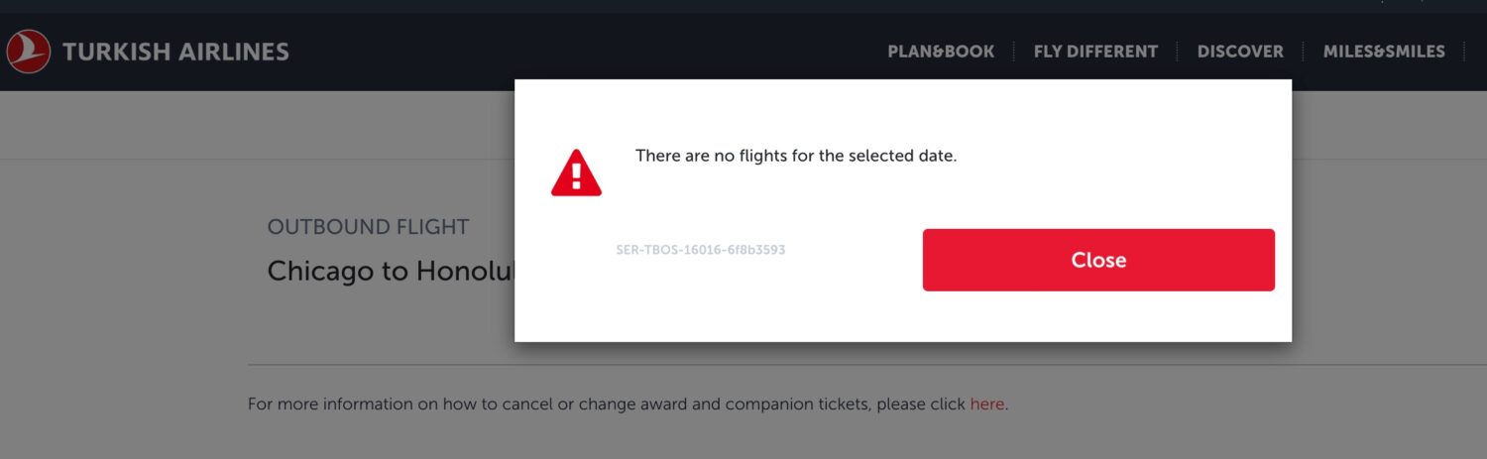This screenshot has height=459, width=1487.
Task: Follow the red 'here' link
Action: coord(986,404)
